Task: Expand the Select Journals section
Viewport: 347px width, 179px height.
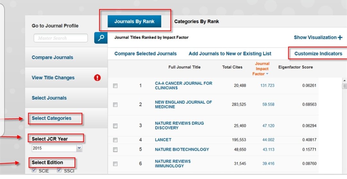Action: click(49, 98)
